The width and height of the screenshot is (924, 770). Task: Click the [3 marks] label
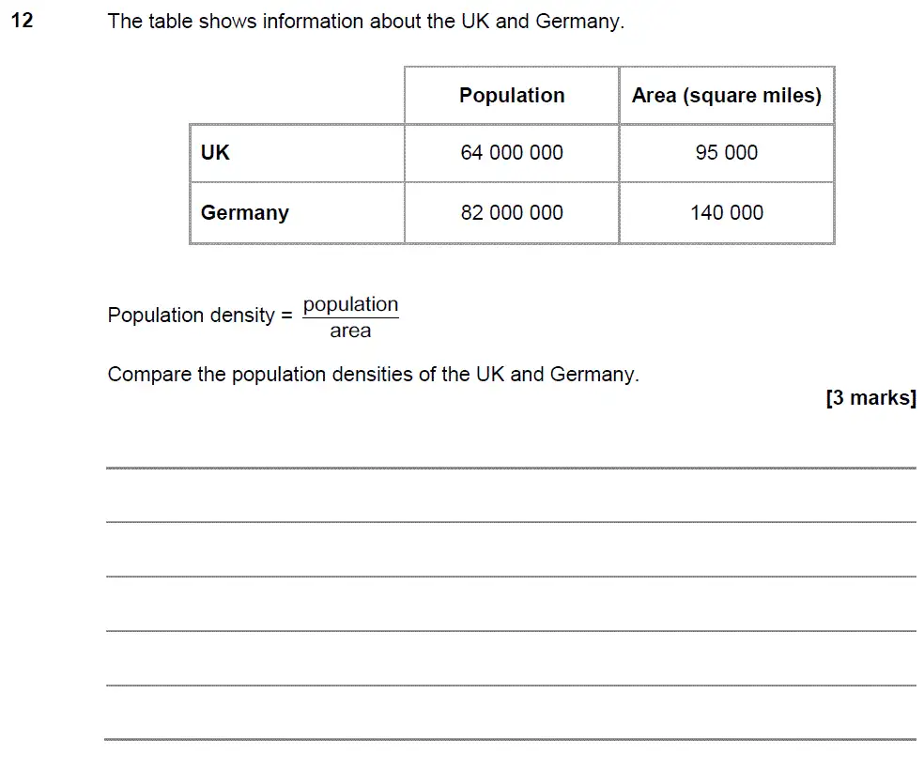[x=871, y=397]
